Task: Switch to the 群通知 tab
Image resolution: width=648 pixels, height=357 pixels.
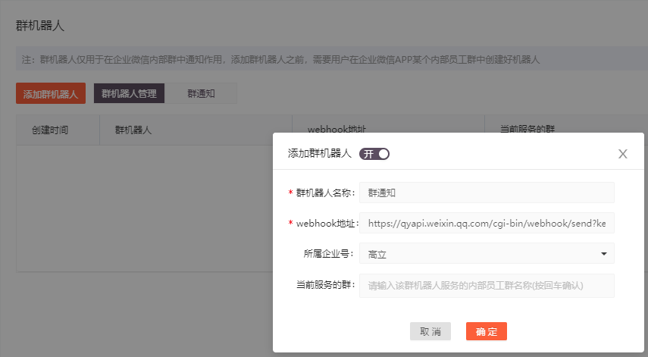Action: (x=201, y=93)
